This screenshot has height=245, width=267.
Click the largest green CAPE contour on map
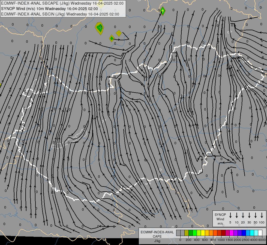pyautogui.click(x=100, y=28)
